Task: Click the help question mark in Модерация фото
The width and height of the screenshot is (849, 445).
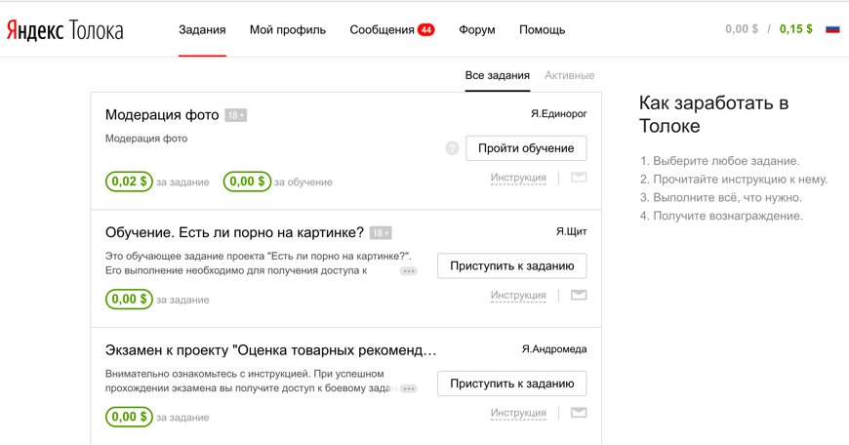Action: point(452,147)
